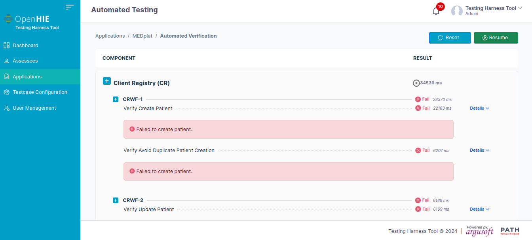Viewport: 532px width, 240px height.
Task: Open Details for Verify Avoid Duplicate Patient Creation
Action: point(479,150)
